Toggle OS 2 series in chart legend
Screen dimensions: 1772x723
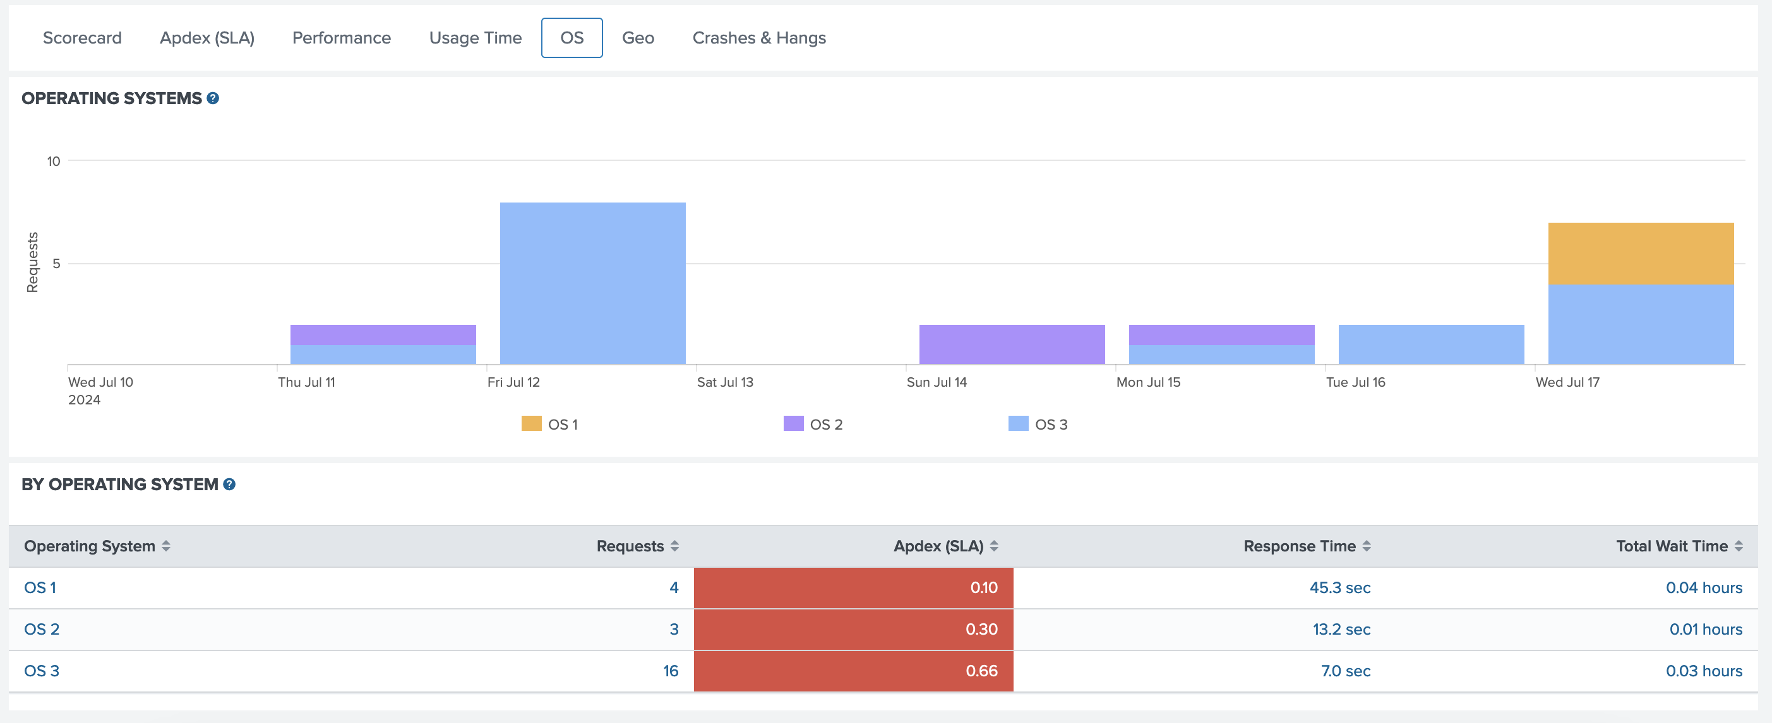coord(825,425)
